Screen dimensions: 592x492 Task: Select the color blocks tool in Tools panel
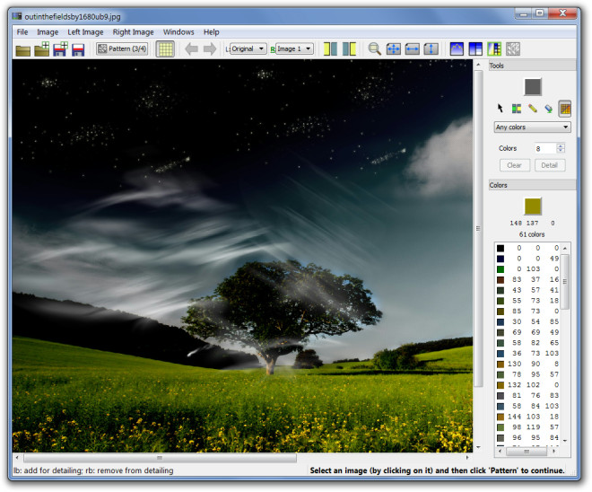click(x=517, y=109)
